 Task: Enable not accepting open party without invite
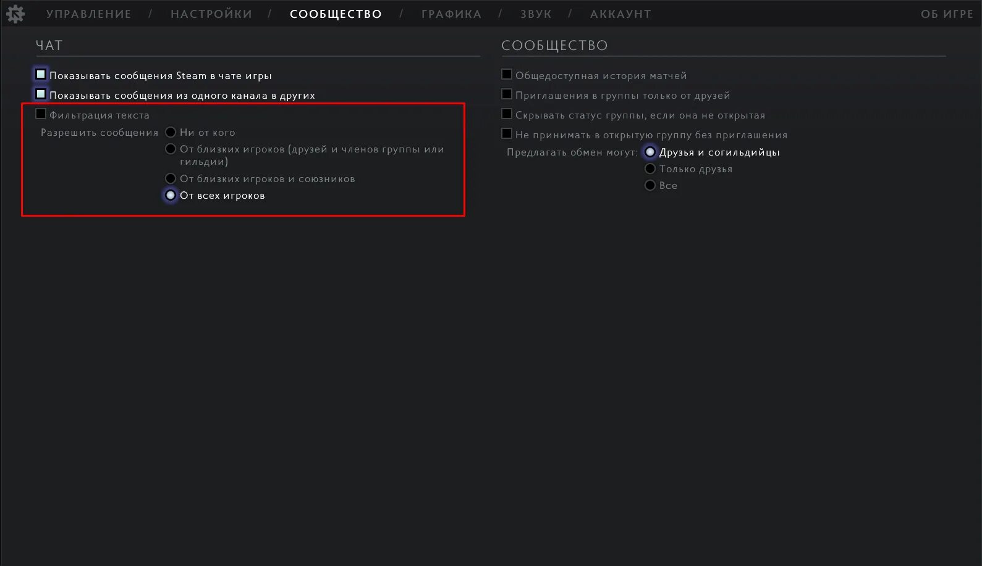click(507, 134)
